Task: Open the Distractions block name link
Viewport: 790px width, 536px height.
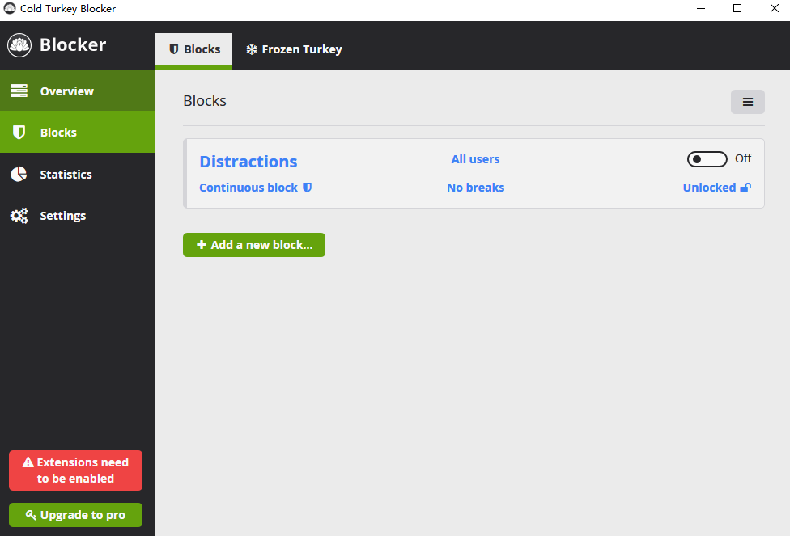Action: [248, 162]
